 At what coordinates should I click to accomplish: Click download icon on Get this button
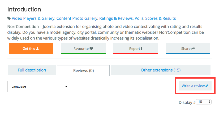pyautogui.click(x=38, y=49)
